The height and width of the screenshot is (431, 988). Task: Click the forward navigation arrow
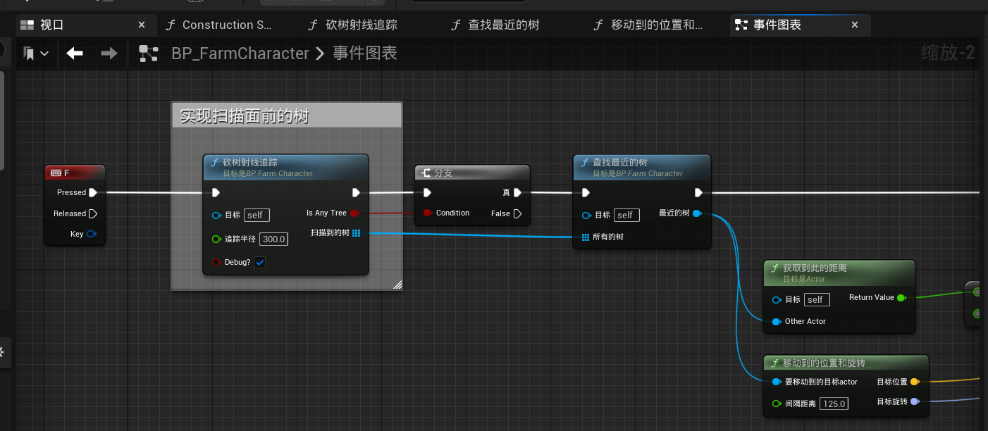click(109, 54)
